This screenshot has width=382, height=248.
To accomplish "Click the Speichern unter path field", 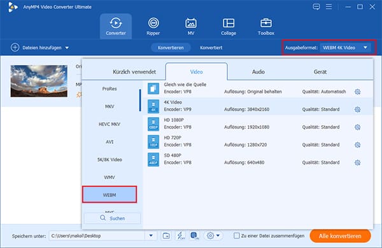I will point(97,235).
